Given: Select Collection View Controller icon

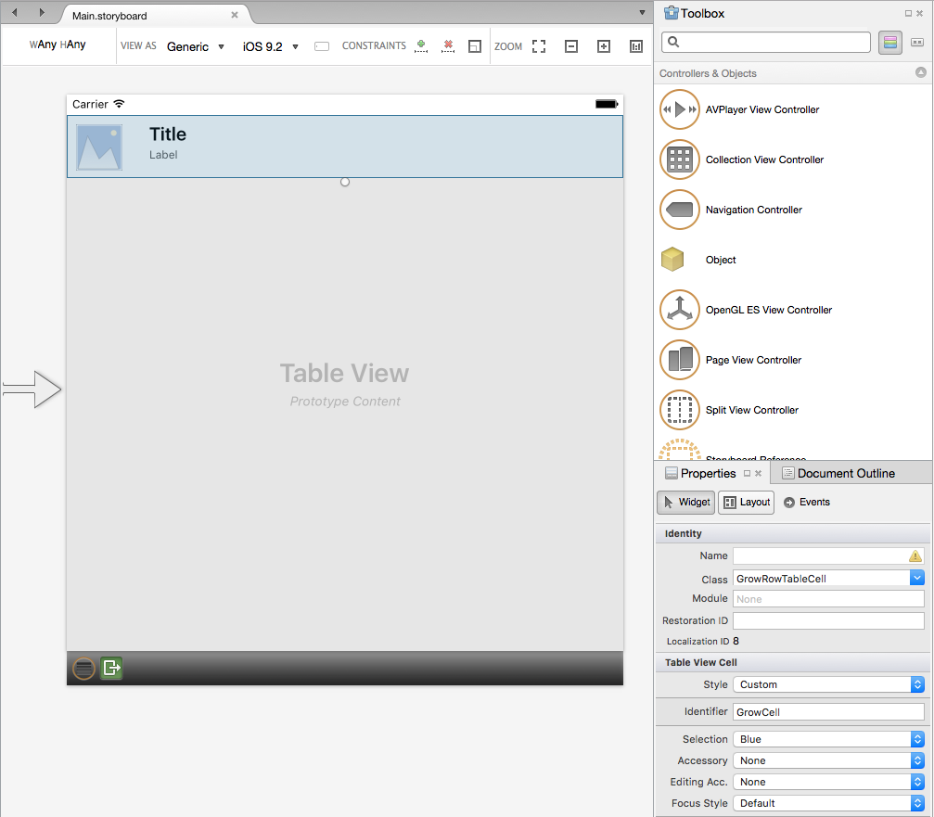Looking at the screenshot, I should click(x=680, y=160).
